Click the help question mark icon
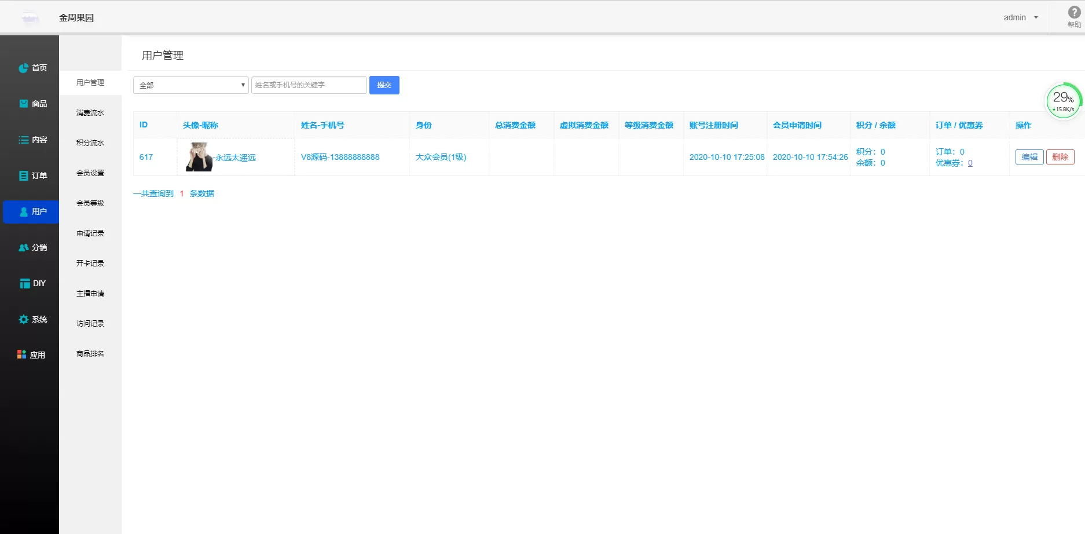Image resolution: width=1085 pixels, height=534 pixels. point(1073,13)
